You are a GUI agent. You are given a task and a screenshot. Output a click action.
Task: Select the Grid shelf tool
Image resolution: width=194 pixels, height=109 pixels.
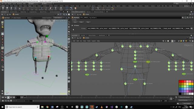[19, 8]
